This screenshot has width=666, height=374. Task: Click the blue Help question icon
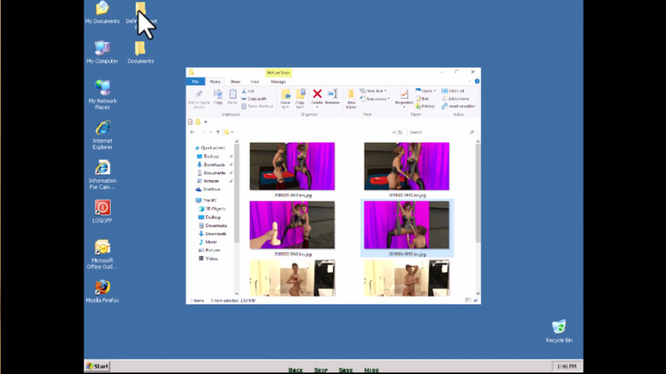click(477, 82)
